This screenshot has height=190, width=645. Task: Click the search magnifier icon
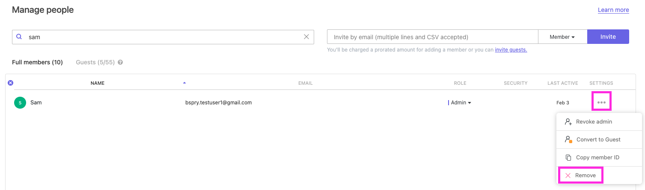(x=19, y=37)
